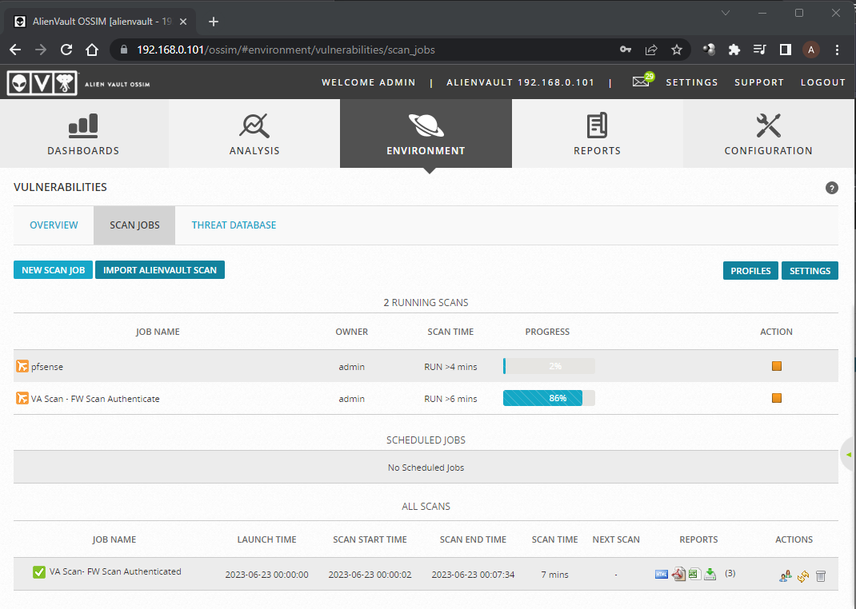Image resolution: width=856 pixels, height=609 pixels.
Task: Click the VA Scan - FW Scan Authenticate job name
Action: 95,399
